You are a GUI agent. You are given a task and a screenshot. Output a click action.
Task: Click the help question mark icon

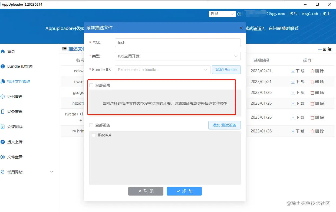tap(239, 14)
